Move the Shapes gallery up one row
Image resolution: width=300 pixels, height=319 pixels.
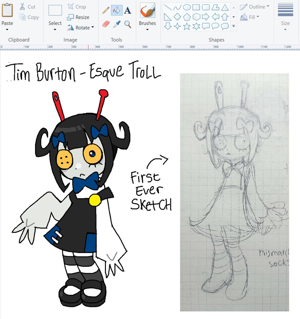234,7
